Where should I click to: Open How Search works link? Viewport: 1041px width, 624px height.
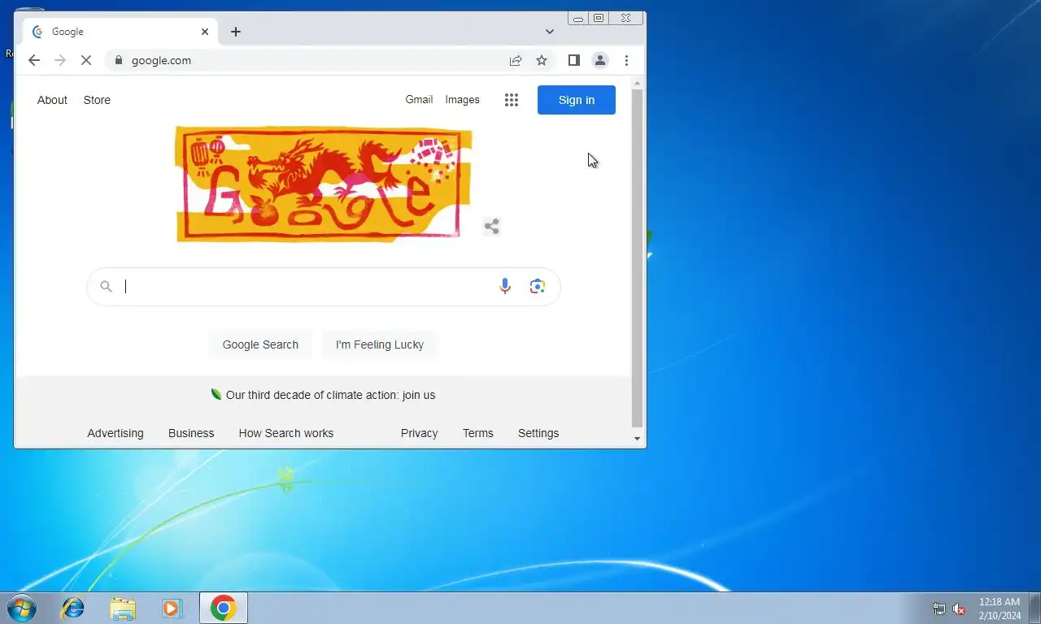(x=286, y=433)
